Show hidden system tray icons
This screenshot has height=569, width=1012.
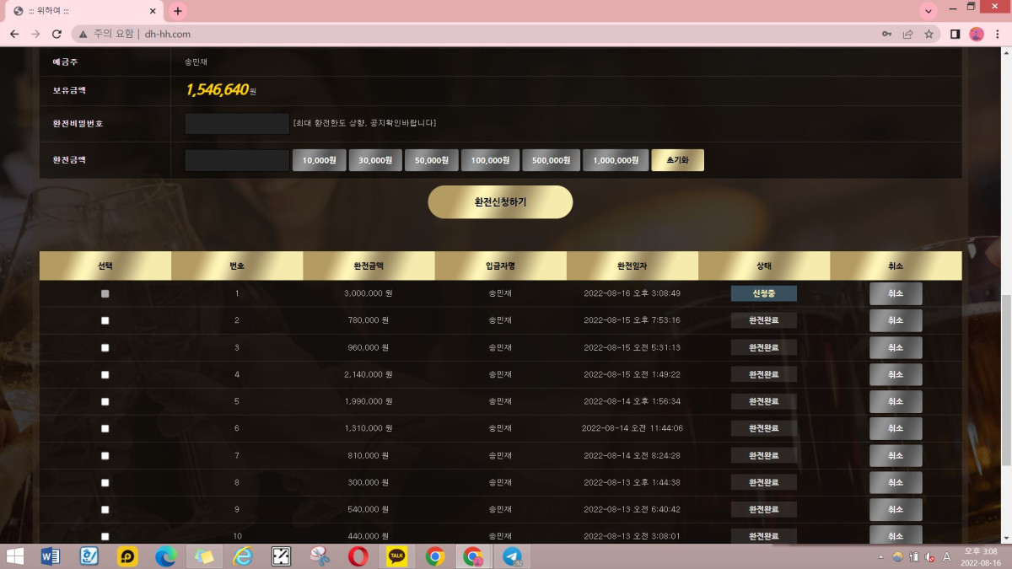880,557
